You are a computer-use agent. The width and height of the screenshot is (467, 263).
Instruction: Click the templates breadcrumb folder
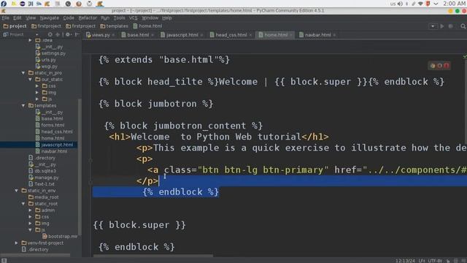[114, 26]
